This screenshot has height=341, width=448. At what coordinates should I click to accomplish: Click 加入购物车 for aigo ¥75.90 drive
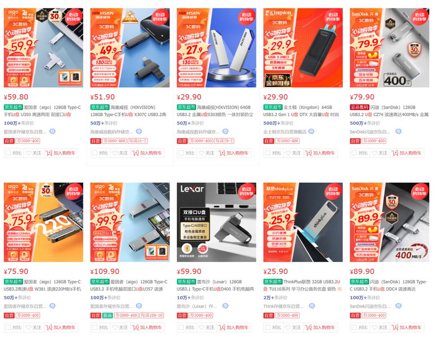tap(60, 328)
